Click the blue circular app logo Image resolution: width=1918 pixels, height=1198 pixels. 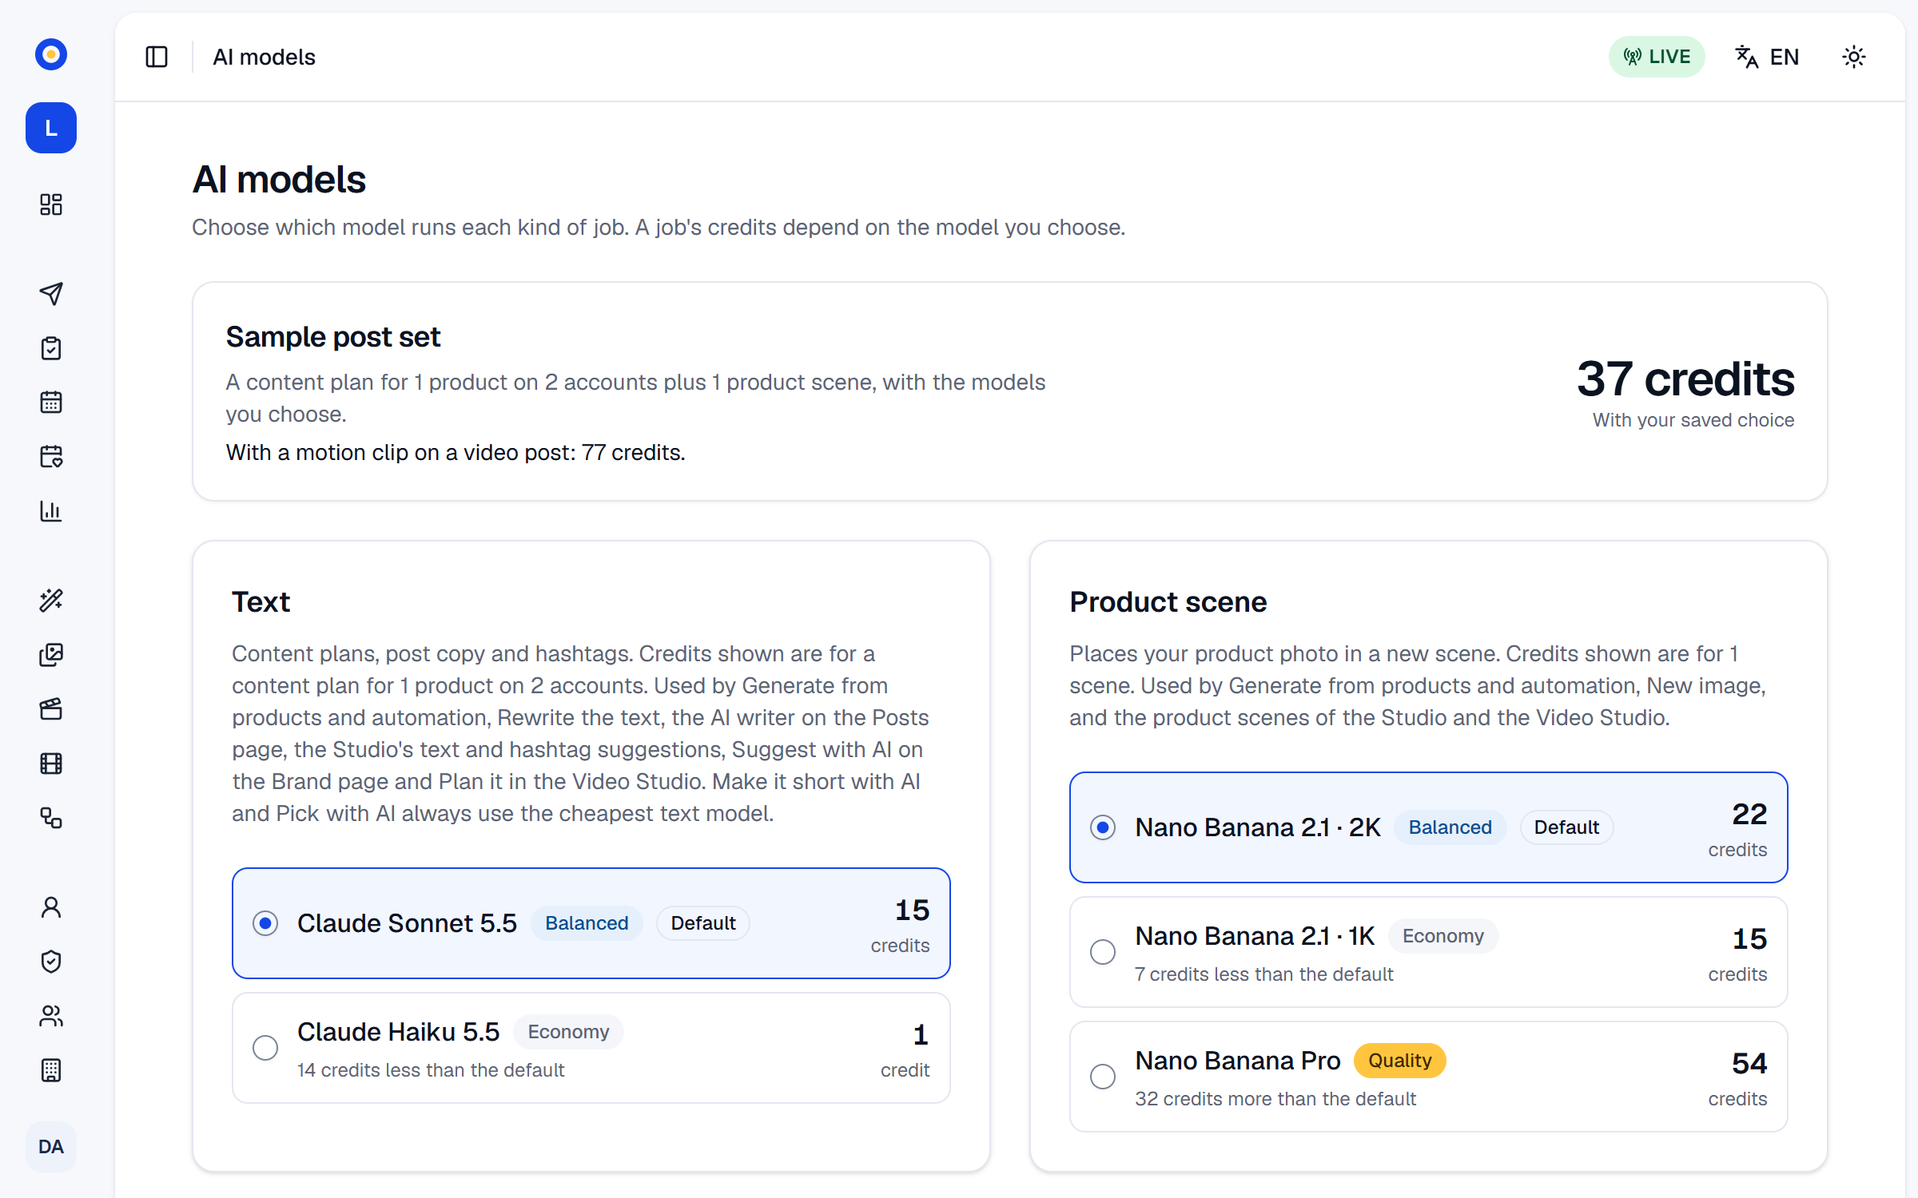click(51, 54)
